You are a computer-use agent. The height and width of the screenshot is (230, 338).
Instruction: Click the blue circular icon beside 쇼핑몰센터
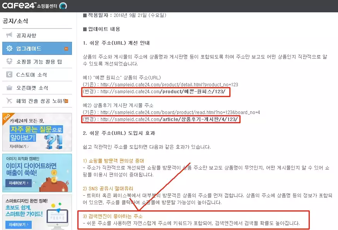(63, 6)
